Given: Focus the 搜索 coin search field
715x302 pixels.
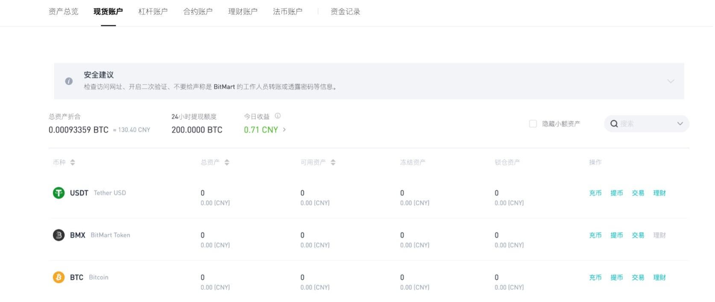Looking at the screenshot, I should pyautogui.click(x=645, y=124).
